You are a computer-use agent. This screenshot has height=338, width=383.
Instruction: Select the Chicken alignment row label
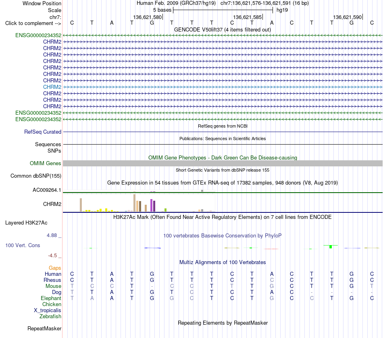click(x=52, y=304)
